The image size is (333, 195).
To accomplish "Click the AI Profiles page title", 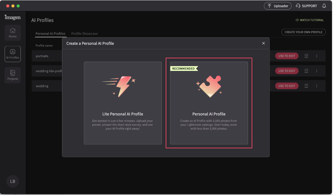I will tap(42, 20).
